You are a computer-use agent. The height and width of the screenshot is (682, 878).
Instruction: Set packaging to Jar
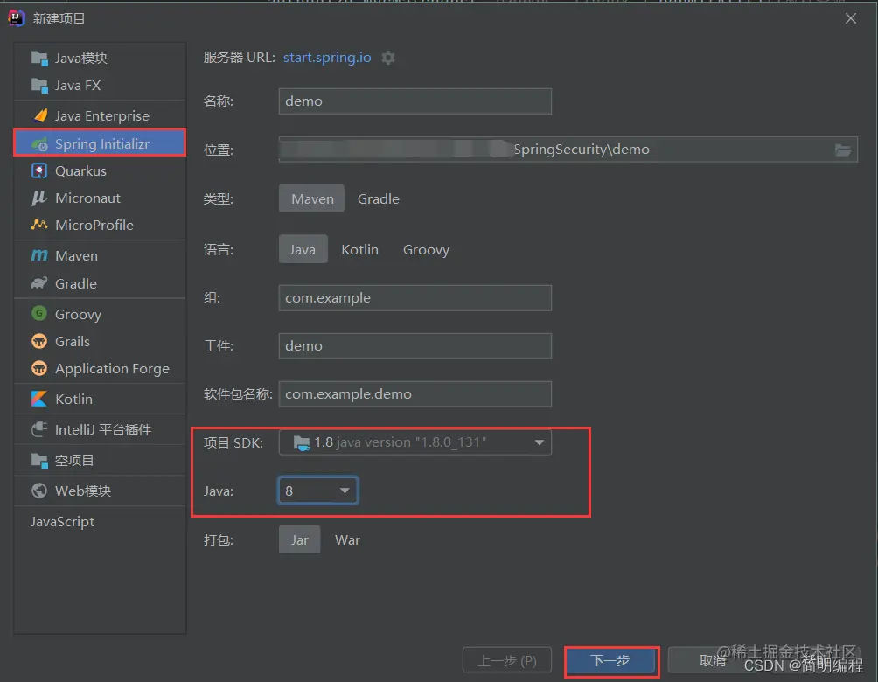point(300,539)
